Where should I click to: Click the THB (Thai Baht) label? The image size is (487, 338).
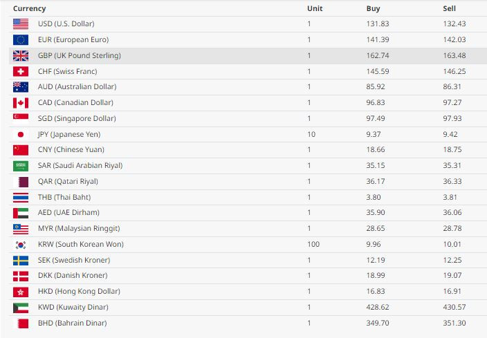pyautogui.click(x=64, y=197)
